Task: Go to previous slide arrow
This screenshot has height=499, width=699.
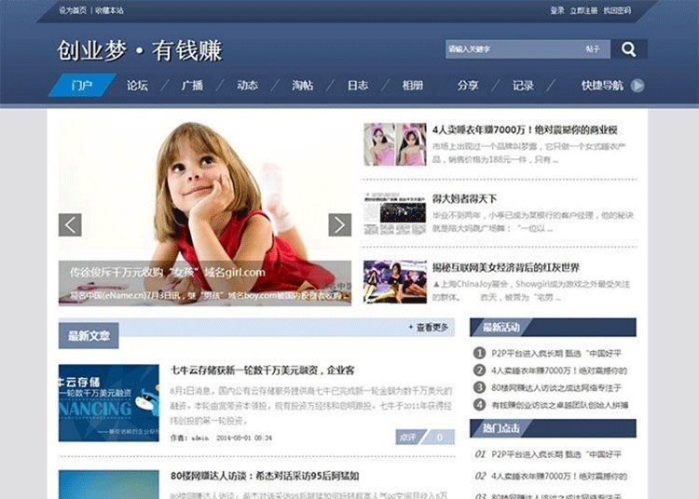Action: [x=70, y=224]
